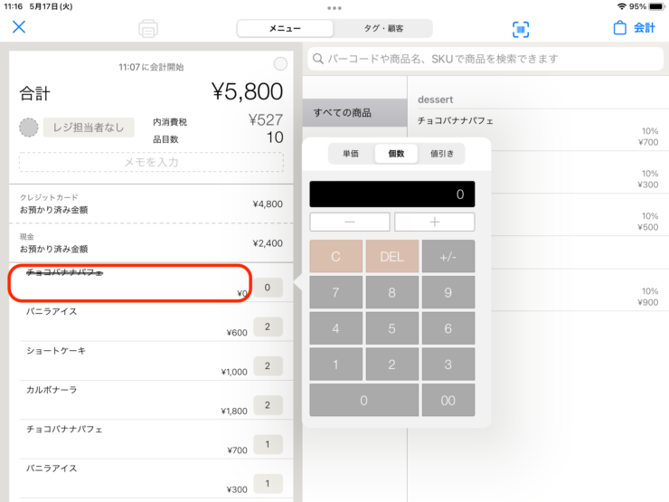Screen dimensions: 669x502
Task: Increase quantity with the plus button
Action: [434, 222]
